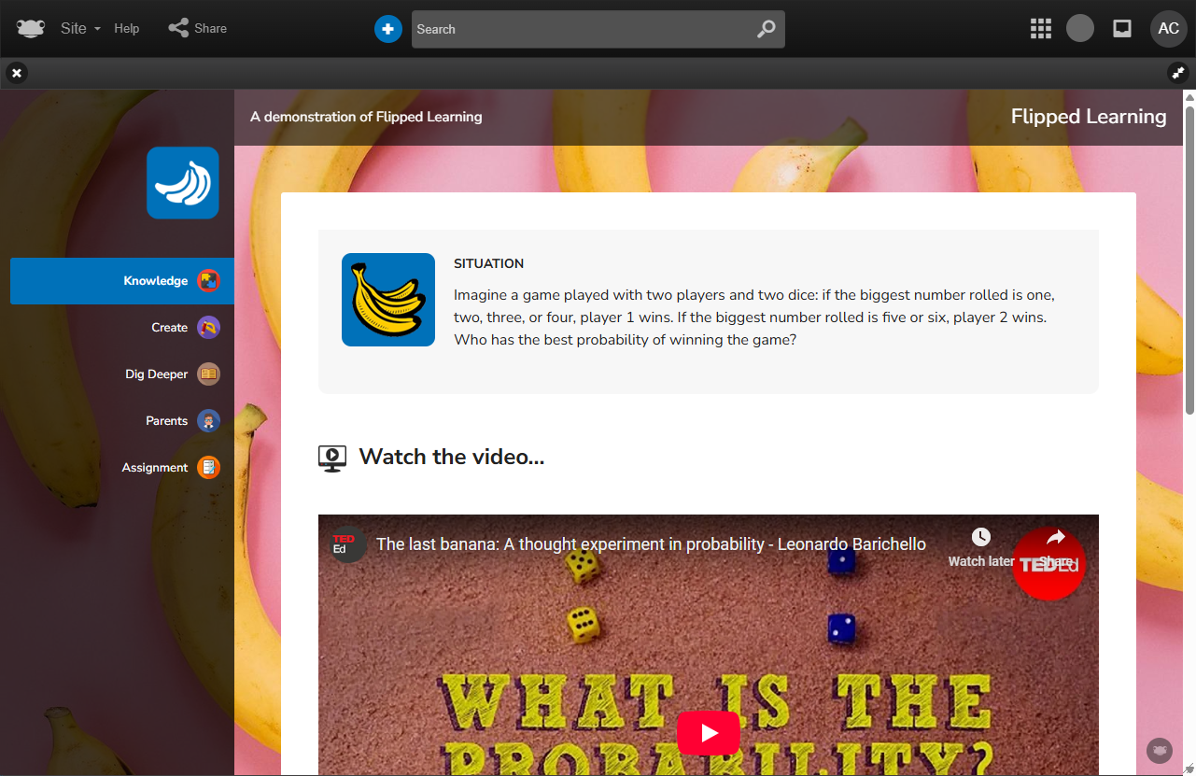
Task: Open the Help menu
Action: (126, 28)
